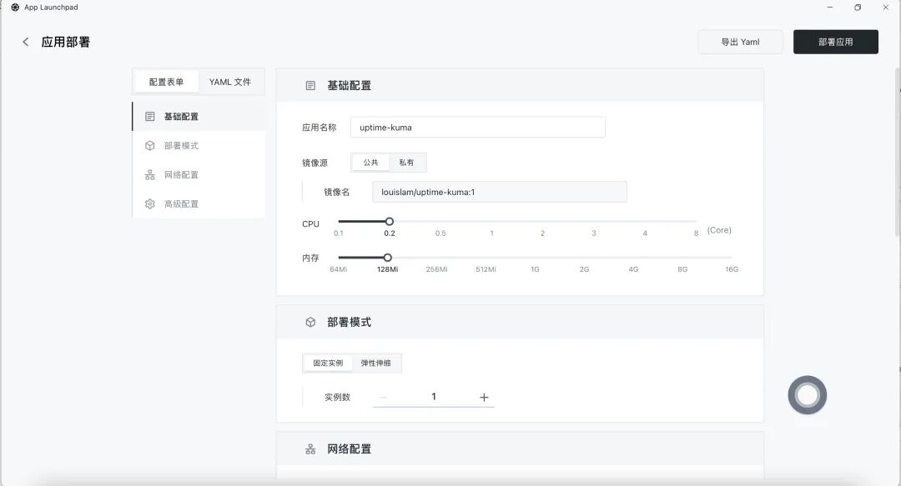
Task: Click the 网络配置 section header network icon
Action: point(310,449)
